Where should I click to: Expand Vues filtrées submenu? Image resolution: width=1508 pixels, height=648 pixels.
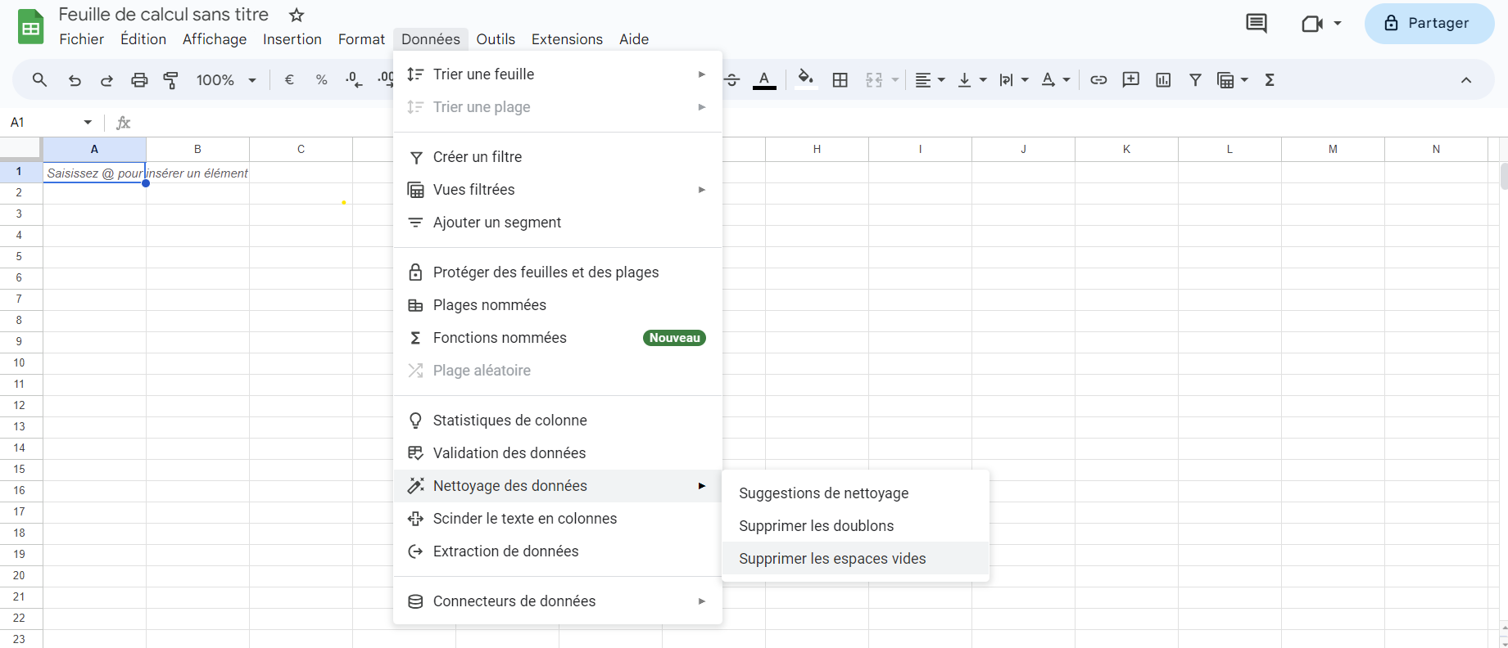pos(558,190)
